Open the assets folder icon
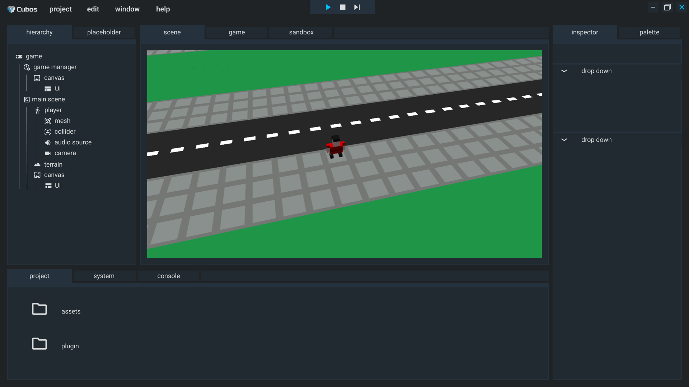 pyautogui.click(x=39, y=309)
